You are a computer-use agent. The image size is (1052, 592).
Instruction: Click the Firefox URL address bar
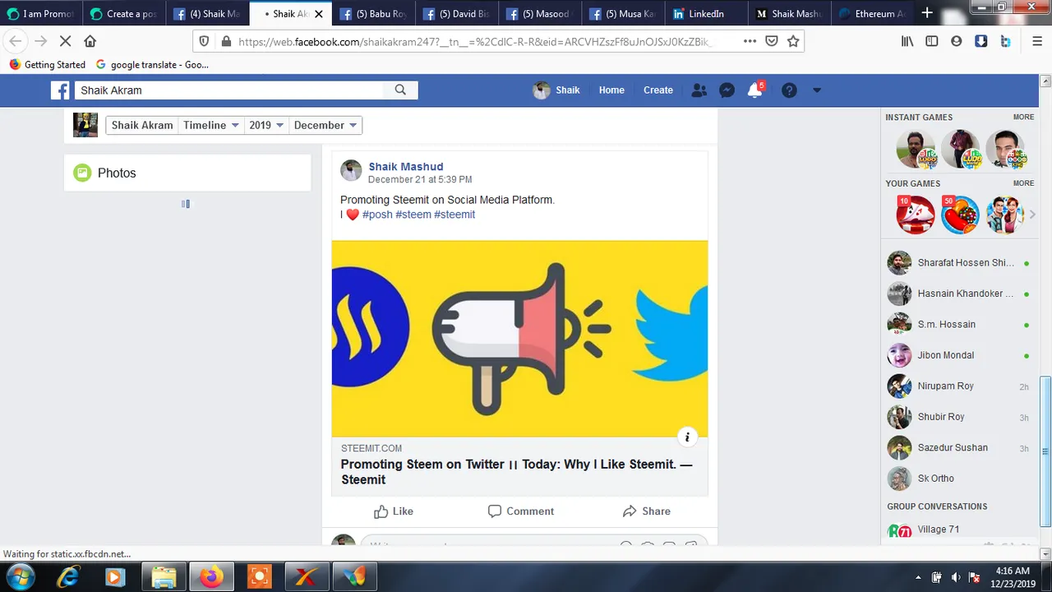point(475,41)
